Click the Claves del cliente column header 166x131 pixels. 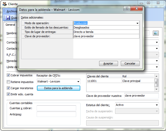click(104, 76)
